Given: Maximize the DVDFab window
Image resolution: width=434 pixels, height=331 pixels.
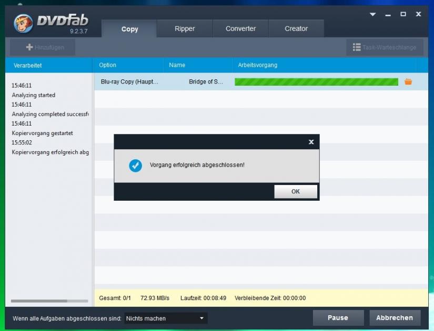Looking at the screenshot, I should 403,14.
